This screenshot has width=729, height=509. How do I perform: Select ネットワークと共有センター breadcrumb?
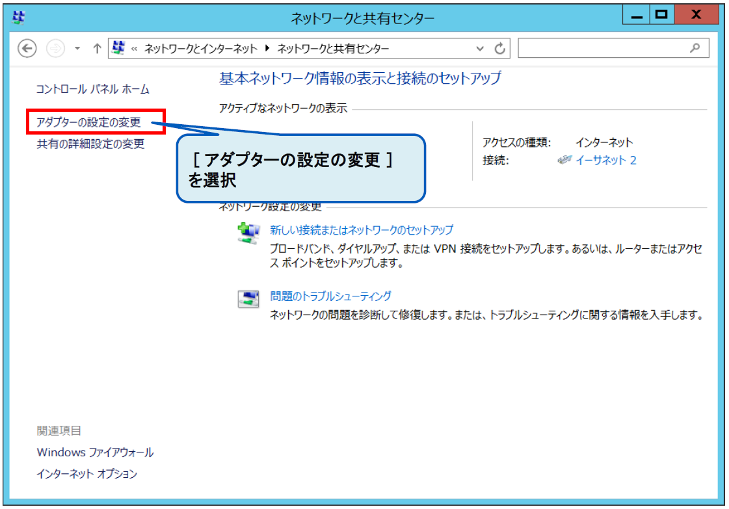333,49
